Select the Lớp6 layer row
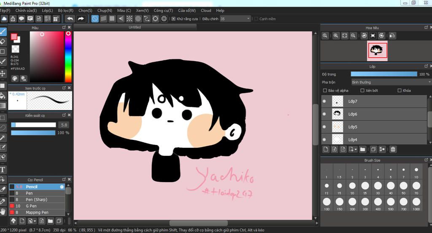This screenshot has width=432, height=233. point(374,114)
